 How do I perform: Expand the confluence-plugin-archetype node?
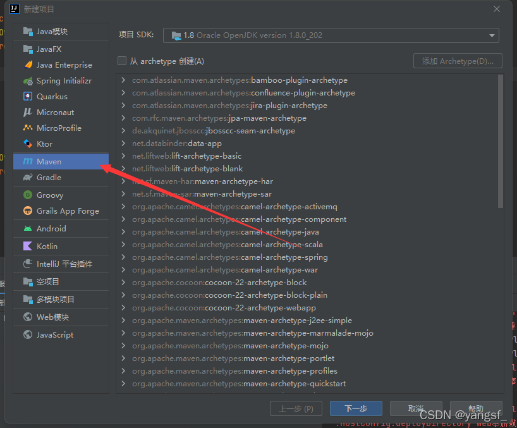click(123, 93)
